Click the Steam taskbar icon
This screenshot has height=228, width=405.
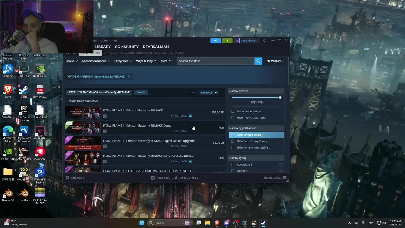[263, 223]
